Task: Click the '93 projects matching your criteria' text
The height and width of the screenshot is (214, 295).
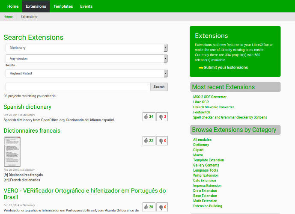Action: click(30, 96)
